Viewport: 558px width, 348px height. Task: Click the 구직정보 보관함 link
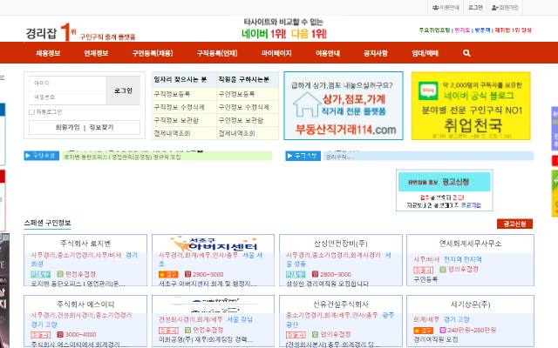[x=176, y=120]
